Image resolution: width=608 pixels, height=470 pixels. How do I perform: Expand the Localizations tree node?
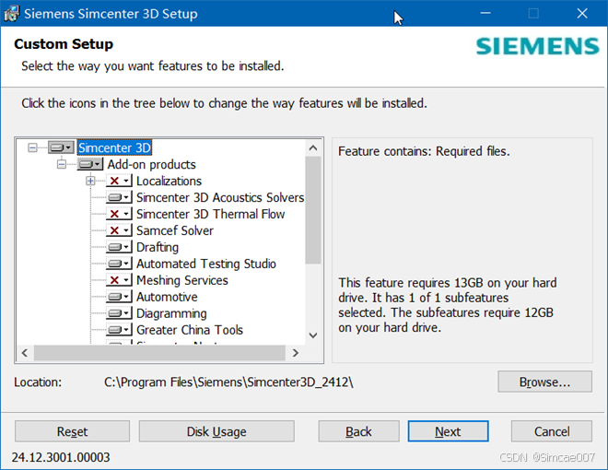pos(90,182)
